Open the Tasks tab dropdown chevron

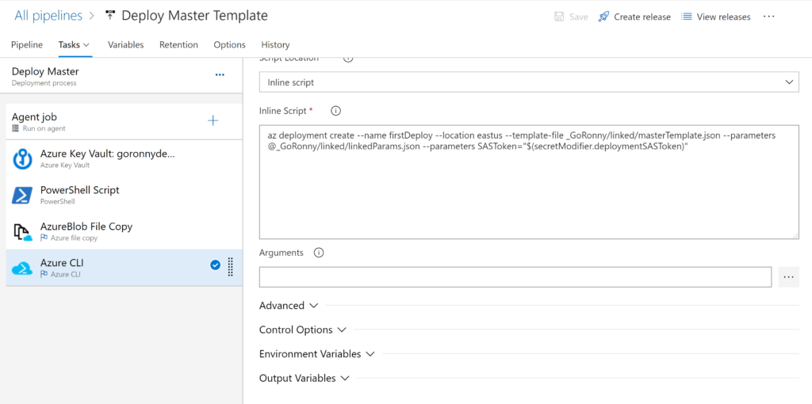86,45
